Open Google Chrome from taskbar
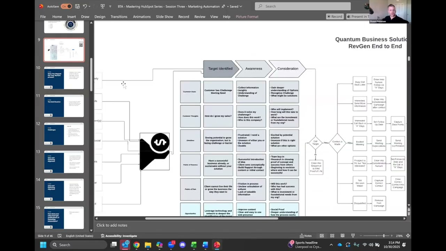 click(x=136, y=245)
